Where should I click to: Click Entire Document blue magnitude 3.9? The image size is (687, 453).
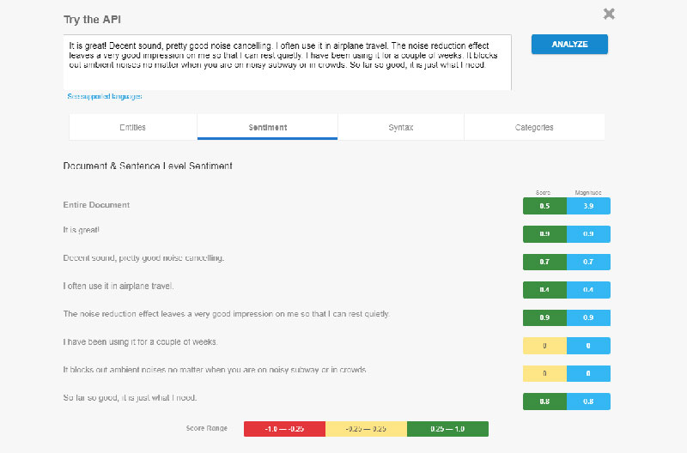point(588,206)
